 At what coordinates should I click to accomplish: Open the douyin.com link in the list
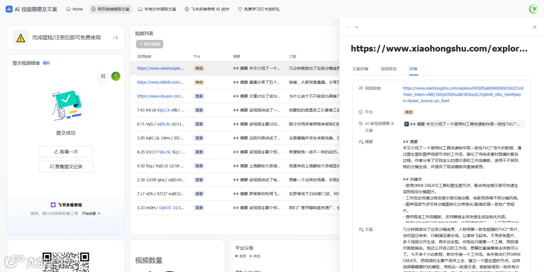point(161,96)
